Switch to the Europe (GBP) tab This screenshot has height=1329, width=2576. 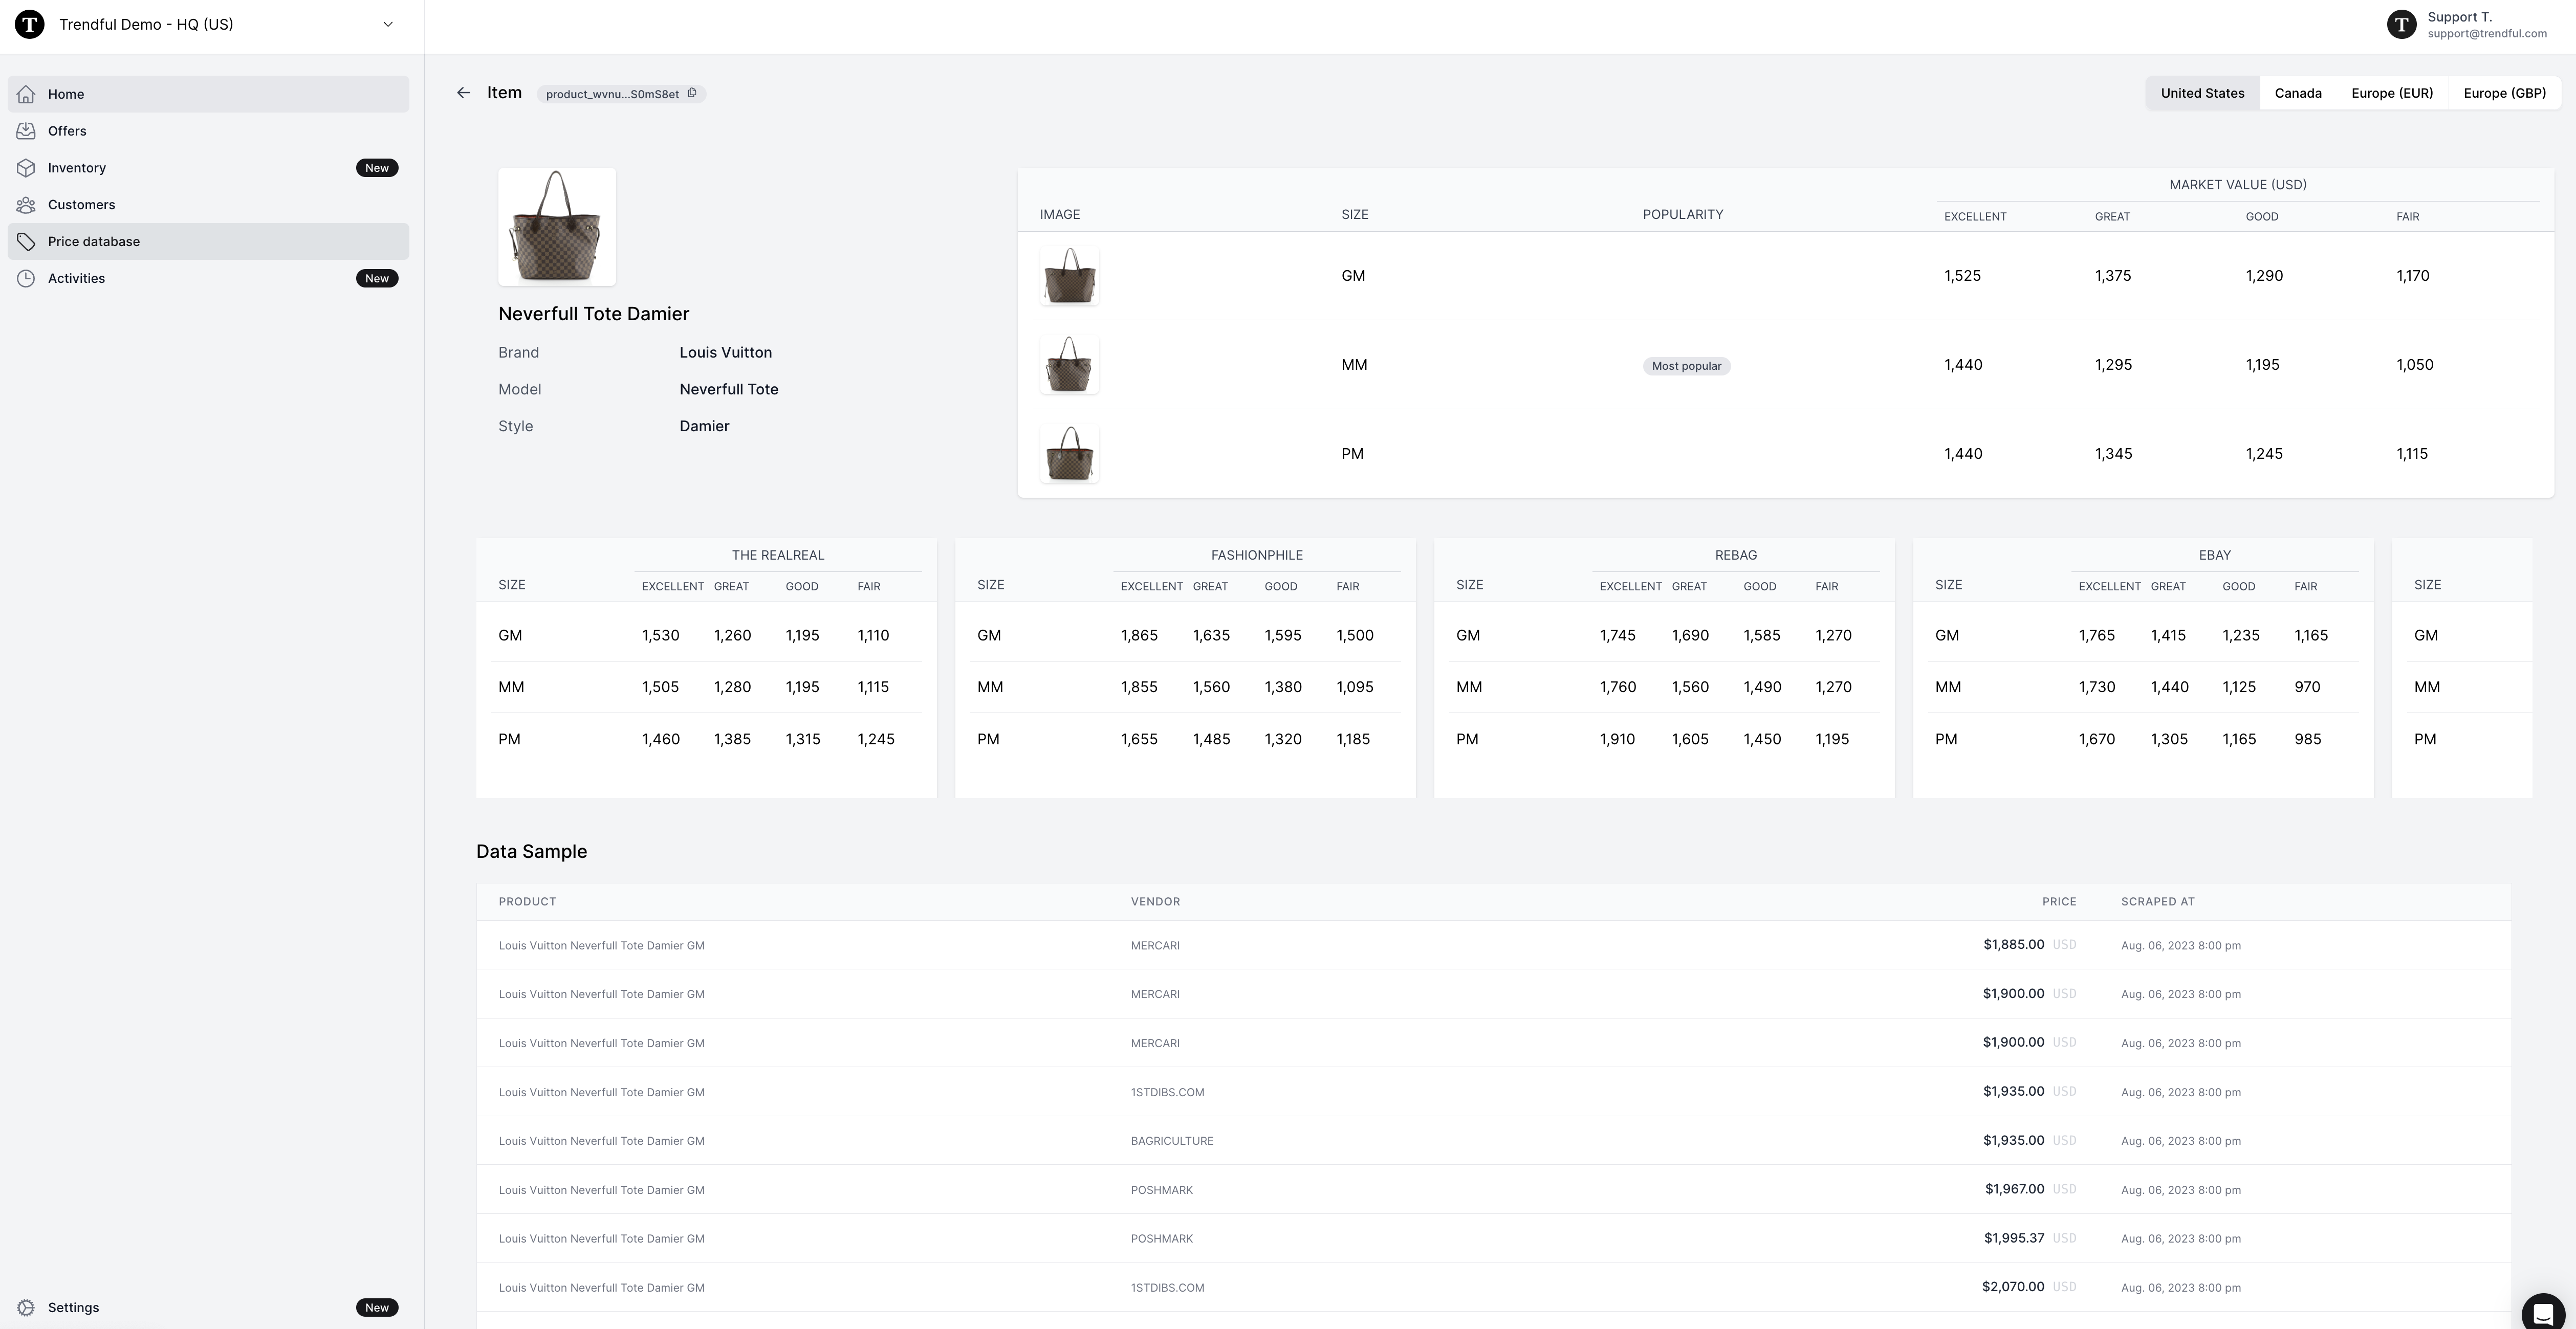2504,93
